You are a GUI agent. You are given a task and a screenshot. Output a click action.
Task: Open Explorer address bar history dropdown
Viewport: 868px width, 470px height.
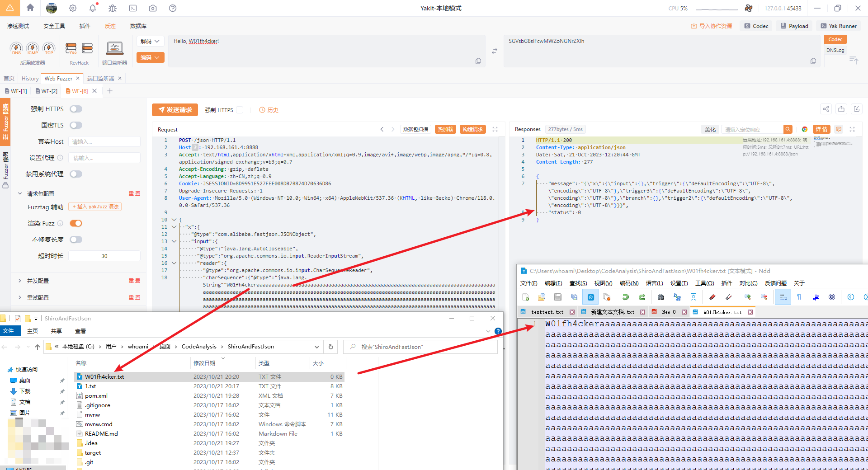(x=316, y=347)
